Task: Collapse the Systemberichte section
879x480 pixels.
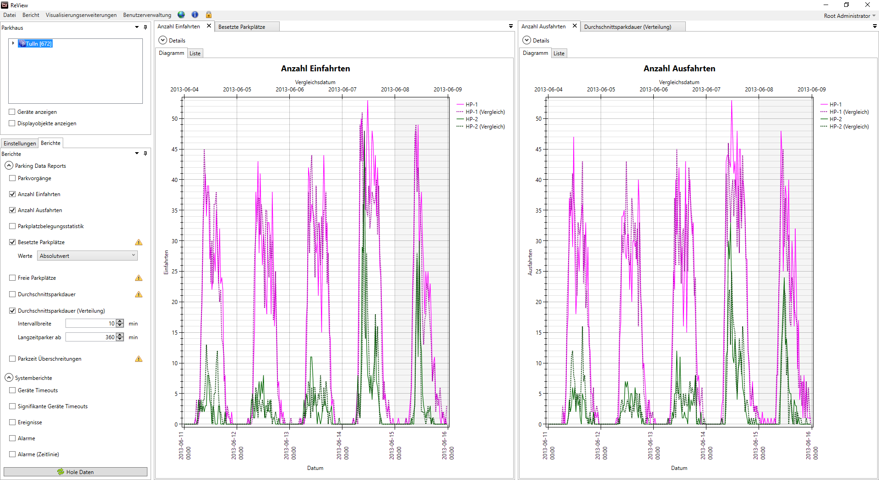Action: click(9, 378)
